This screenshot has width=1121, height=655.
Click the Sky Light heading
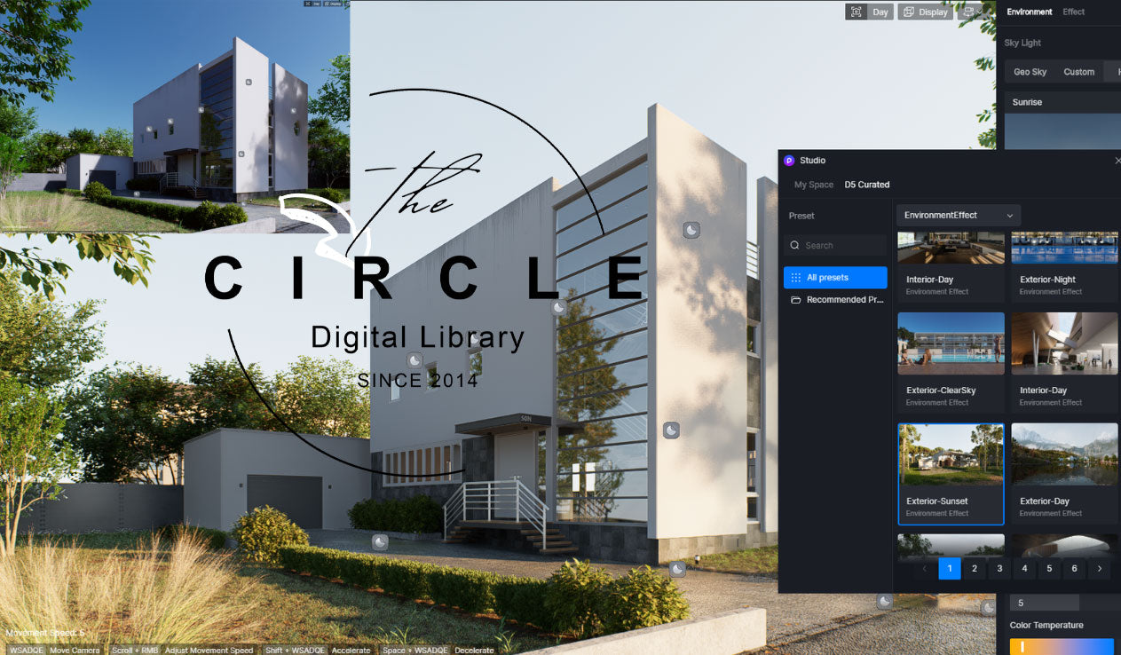[x=1022, y=43]
